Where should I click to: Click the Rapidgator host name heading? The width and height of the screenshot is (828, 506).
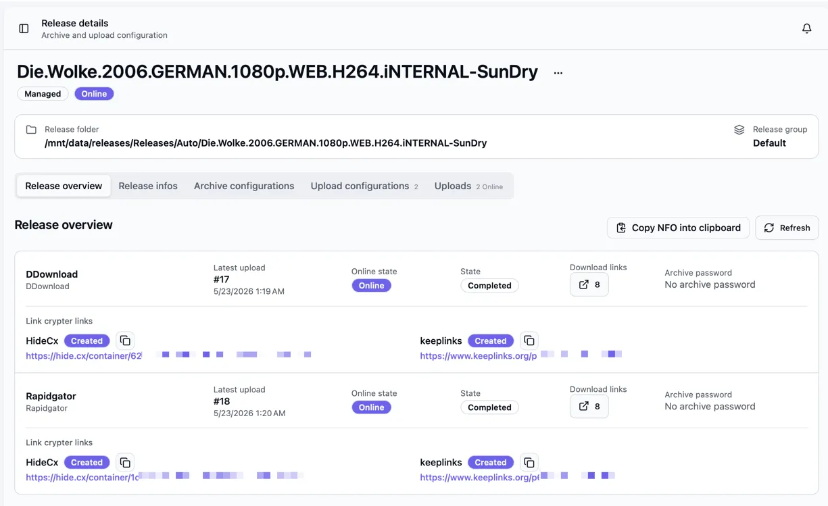pos(51,396)
